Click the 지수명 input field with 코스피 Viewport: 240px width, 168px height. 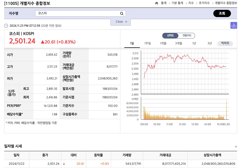pyautogui.click(x=81, y=13)
